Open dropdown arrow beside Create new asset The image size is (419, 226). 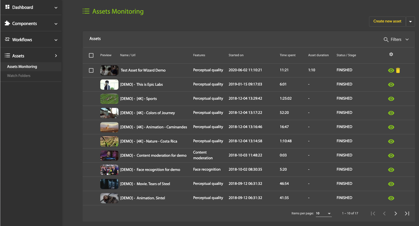coord(410,22)
